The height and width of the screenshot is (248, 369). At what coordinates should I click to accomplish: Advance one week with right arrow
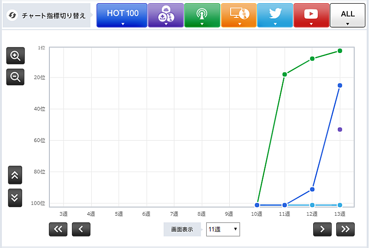pyautogui.click(x=322, y=229)
